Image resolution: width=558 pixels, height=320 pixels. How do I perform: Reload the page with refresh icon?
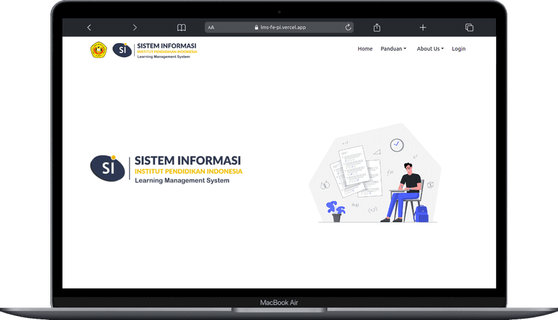coord(348,28)
